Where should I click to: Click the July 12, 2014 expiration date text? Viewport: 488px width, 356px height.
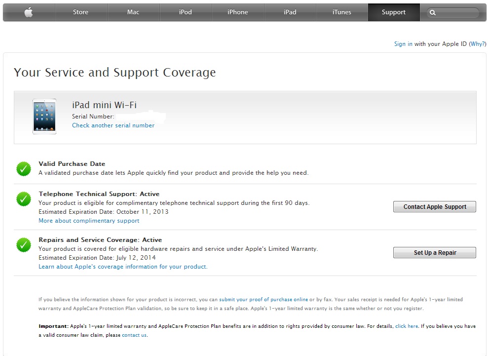[x=136, y=258]
